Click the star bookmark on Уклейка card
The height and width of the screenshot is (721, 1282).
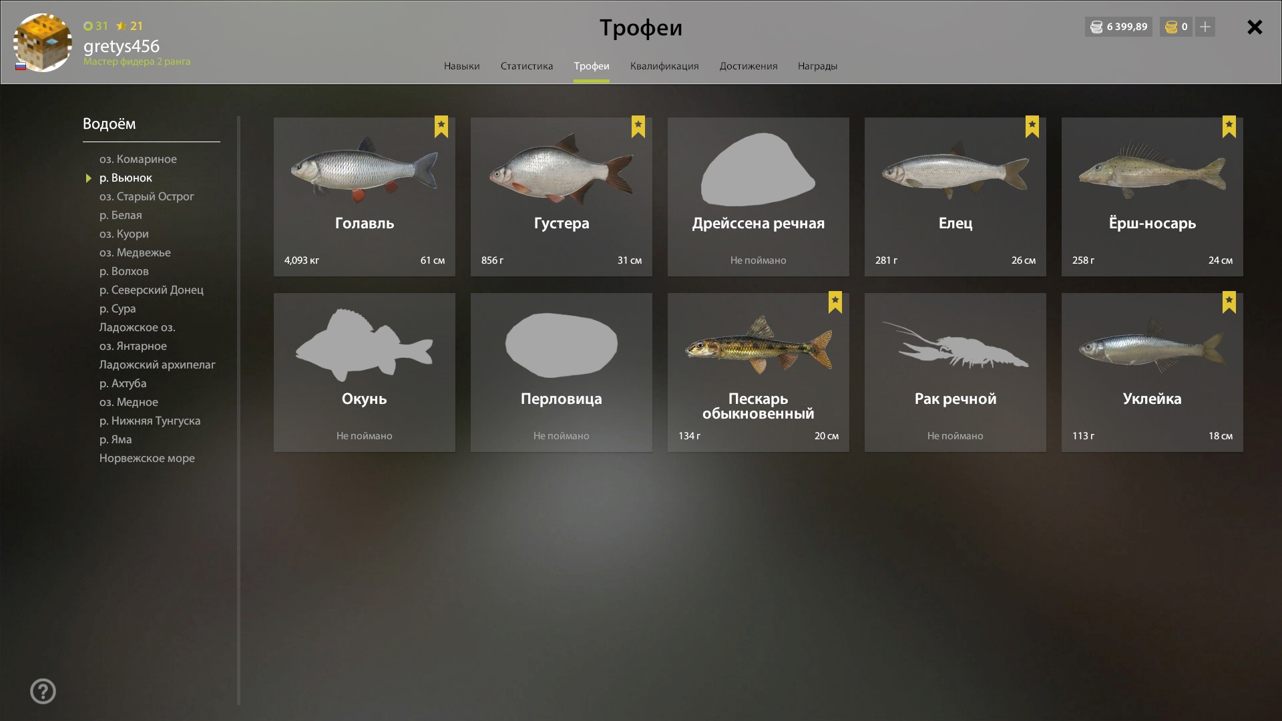coord(1229,302)
